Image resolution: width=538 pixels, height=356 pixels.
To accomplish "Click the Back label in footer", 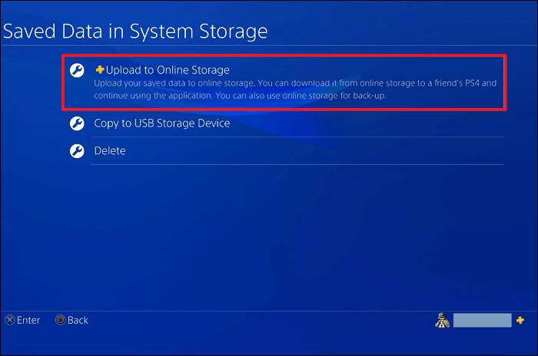I will tap(78, 320).
